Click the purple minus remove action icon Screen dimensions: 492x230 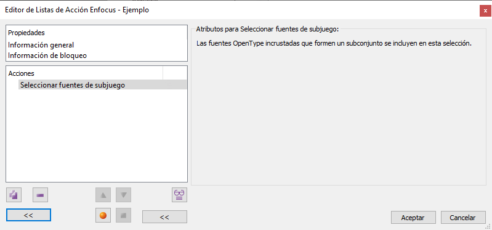point(40,195)
